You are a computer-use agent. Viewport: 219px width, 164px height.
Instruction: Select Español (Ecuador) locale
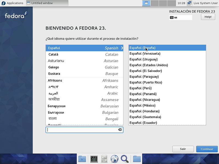click(167, 123)
